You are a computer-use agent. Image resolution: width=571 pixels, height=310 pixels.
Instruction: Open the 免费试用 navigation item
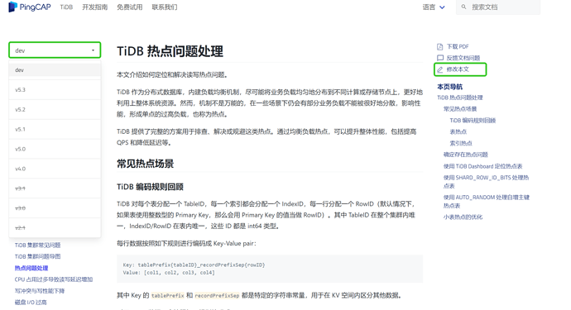[129, 7]
